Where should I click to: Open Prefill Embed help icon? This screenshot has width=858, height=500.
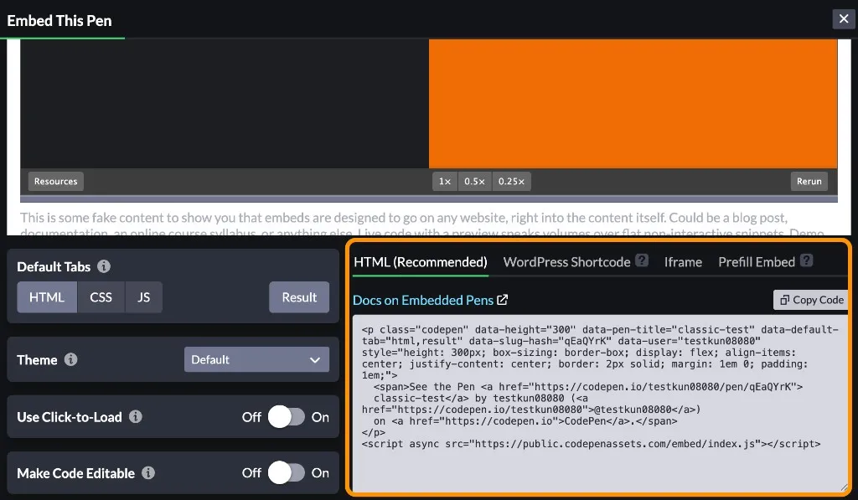click(x=806, y=260)
